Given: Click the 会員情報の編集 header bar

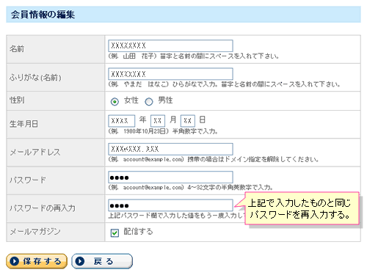Looking at the screenshot, I should (183, 15).
